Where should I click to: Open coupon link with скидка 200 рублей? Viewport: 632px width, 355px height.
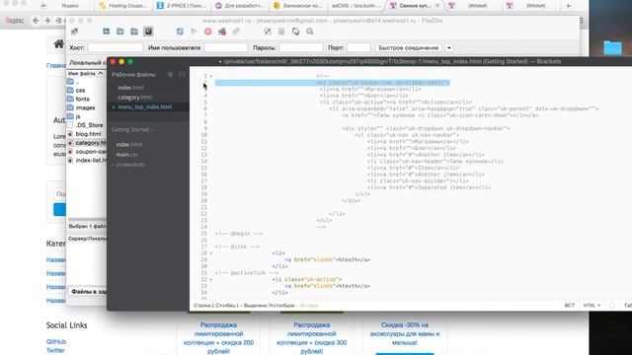pyautogui.click(x=218, y=338)
